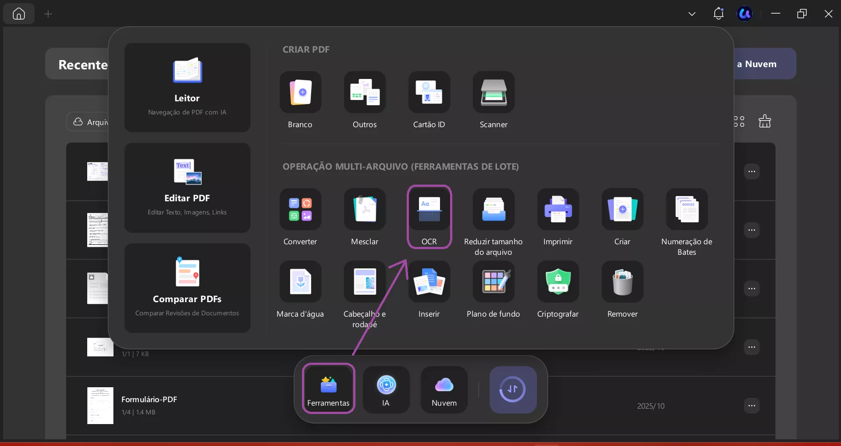Toggle the Ferramentas dock button
841x446 pixels.
pos(328,389)
